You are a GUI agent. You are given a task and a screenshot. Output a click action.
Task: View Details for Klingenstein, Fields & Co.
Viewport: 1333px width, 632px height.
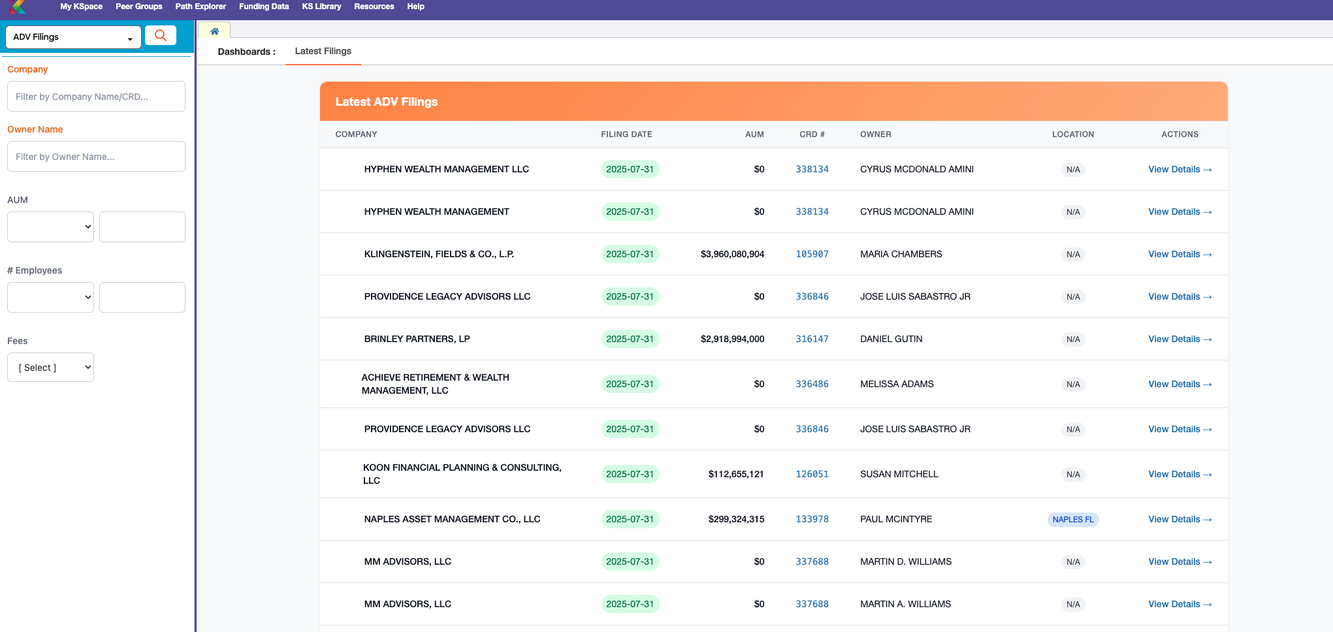pyautogui.click(x=1180, y=254)
